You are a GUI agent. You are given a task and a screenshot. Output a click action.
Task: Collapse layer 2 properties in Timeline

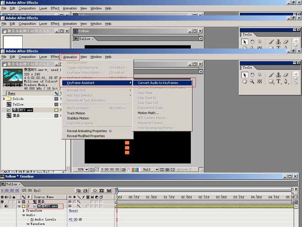point(19,206)
